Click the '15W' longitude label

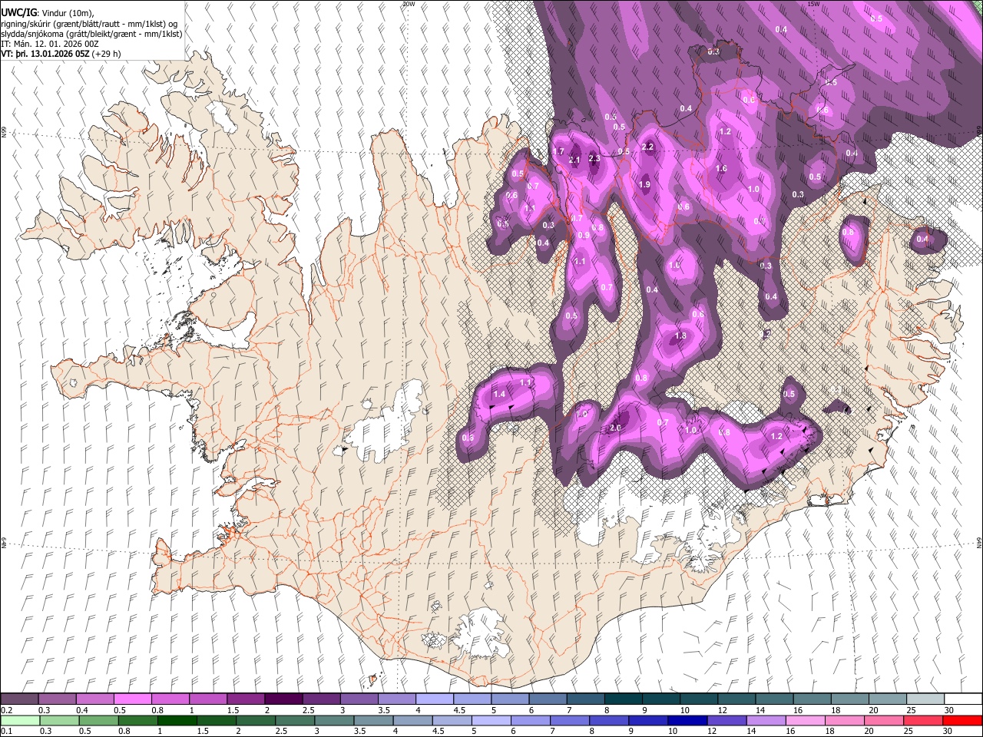[813, 4]
